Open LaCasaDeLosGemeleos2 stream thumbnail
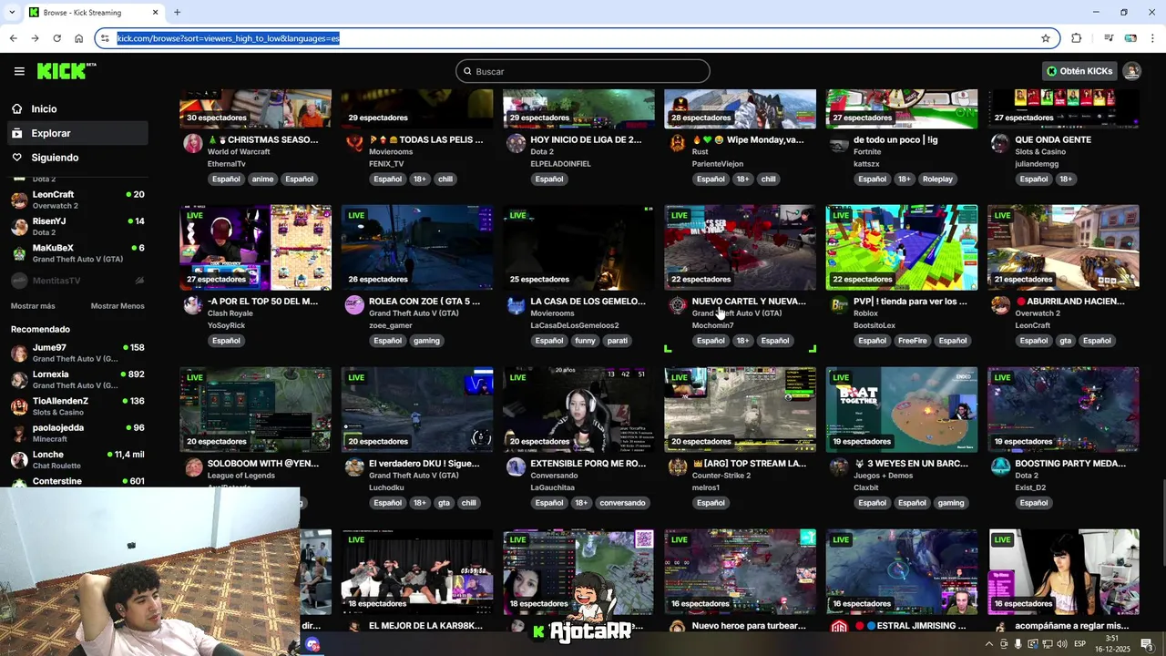Image resolution: width=1166 pixels, height=656 pixels. (x=578, y=247)
